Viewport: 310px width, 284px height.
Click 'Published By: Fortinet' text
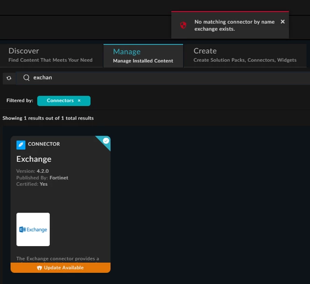(42, 177)
